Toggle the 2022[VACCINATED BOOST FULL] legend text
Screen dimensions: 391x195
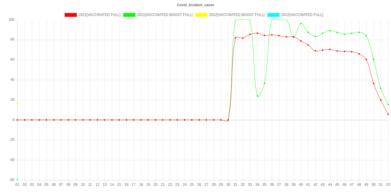point(236,15)
